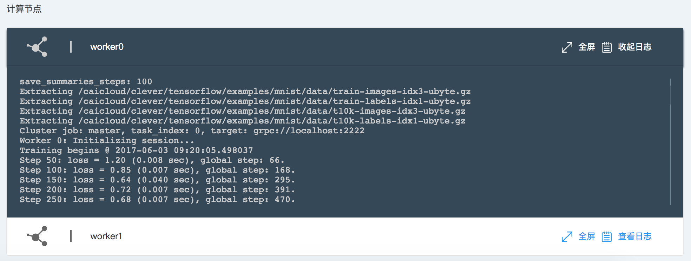Open worker0 log with 全屏 text

click(587, 47)
